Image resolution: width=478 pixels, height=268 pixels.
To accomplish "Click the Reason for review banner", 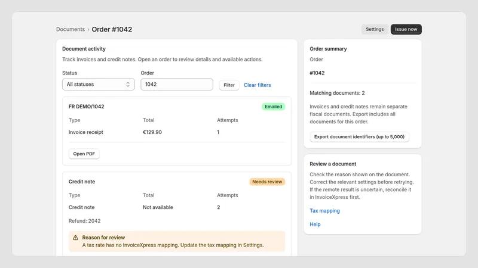I will tap(177, 241).
